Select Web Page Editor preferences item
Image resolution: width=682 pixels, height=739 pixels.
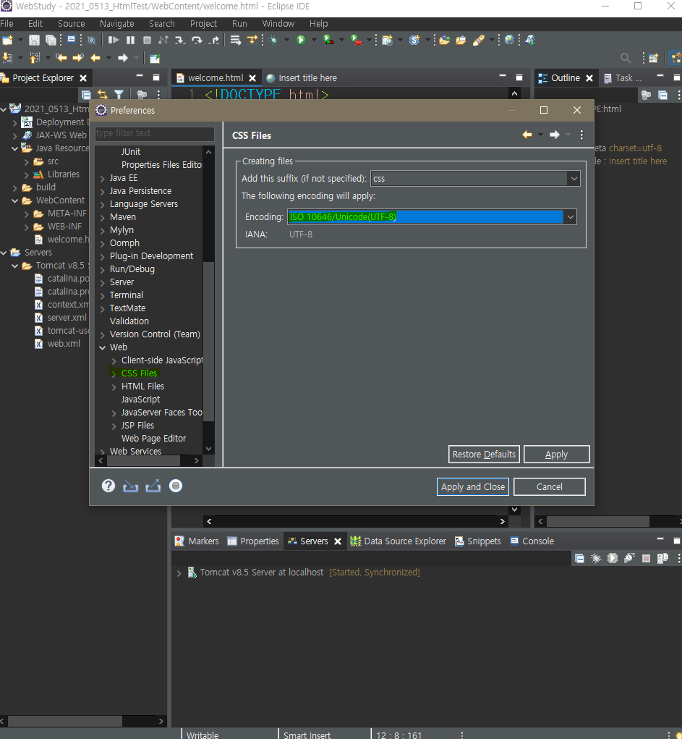tap(153, 439)
